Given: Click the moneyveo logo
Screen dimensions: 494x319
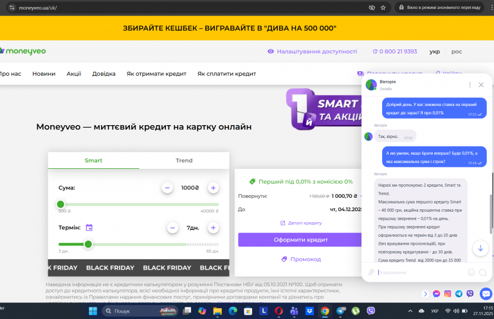Looking at the screenshot, I should pos(23,51).
